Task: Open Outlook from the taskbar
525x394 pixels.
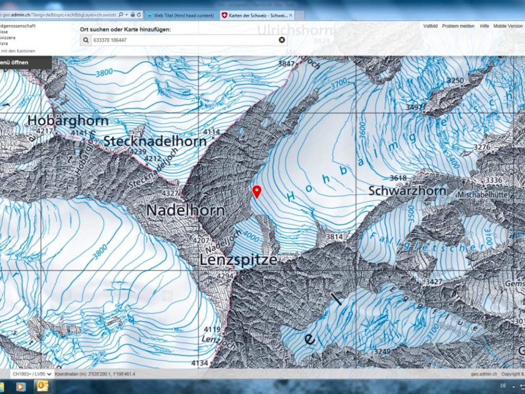Action: coord(42,387)
